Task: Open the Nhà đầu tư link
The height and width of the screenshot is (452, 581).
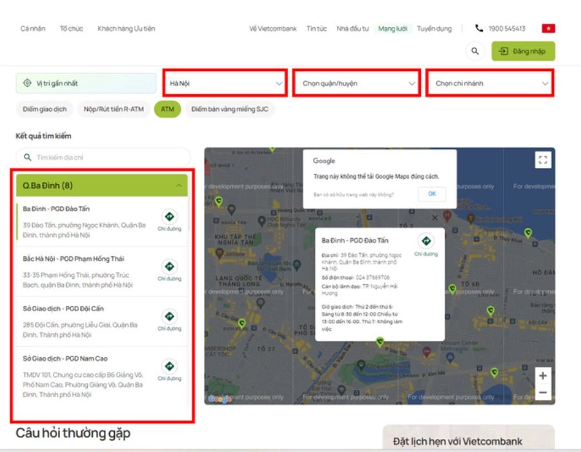Action: (352, 28)
